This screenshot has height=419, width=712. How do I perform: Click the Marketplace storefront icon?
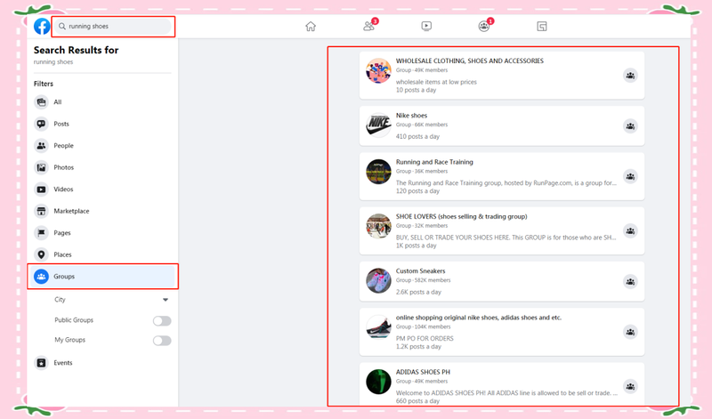point(41,211)
